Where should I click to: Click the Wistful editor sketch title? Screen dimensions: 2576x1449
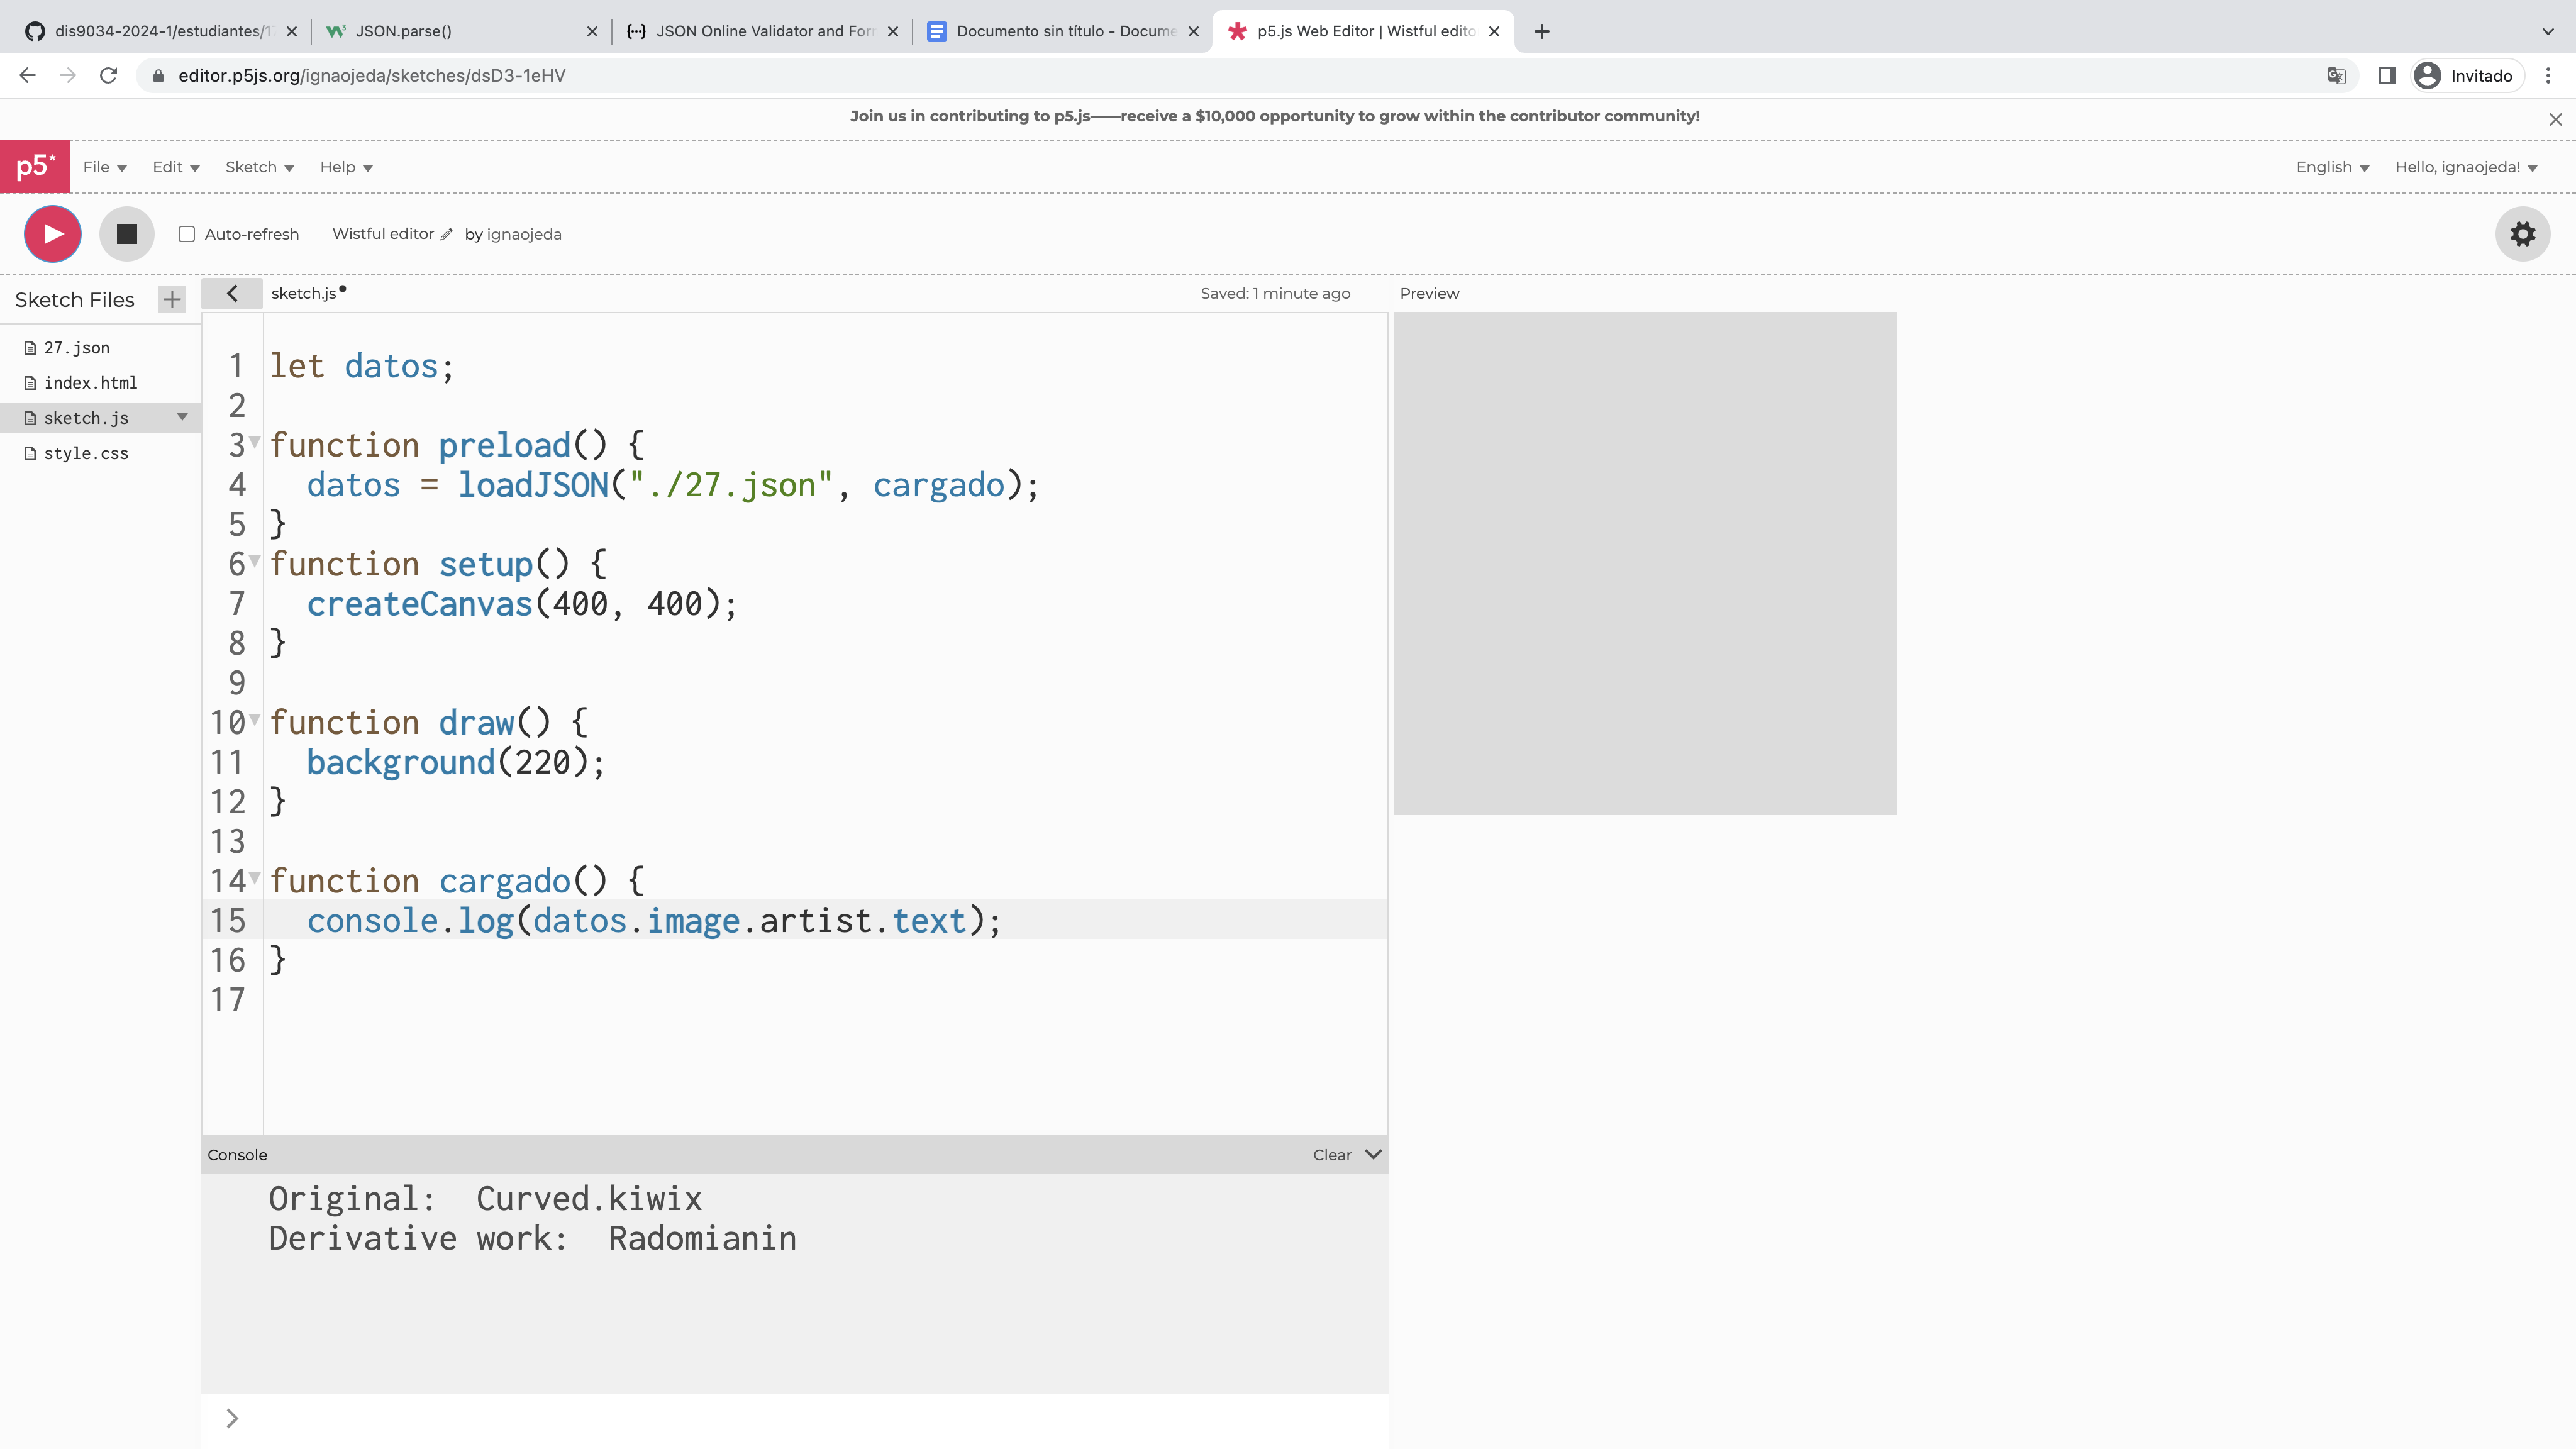pyautogui.click(x=383, y=233)
